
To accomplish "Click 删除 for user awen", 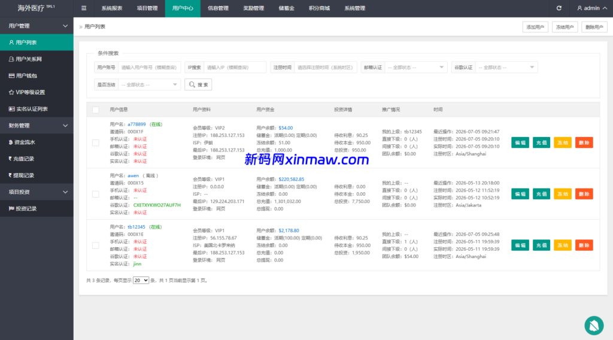I will 584,194.
